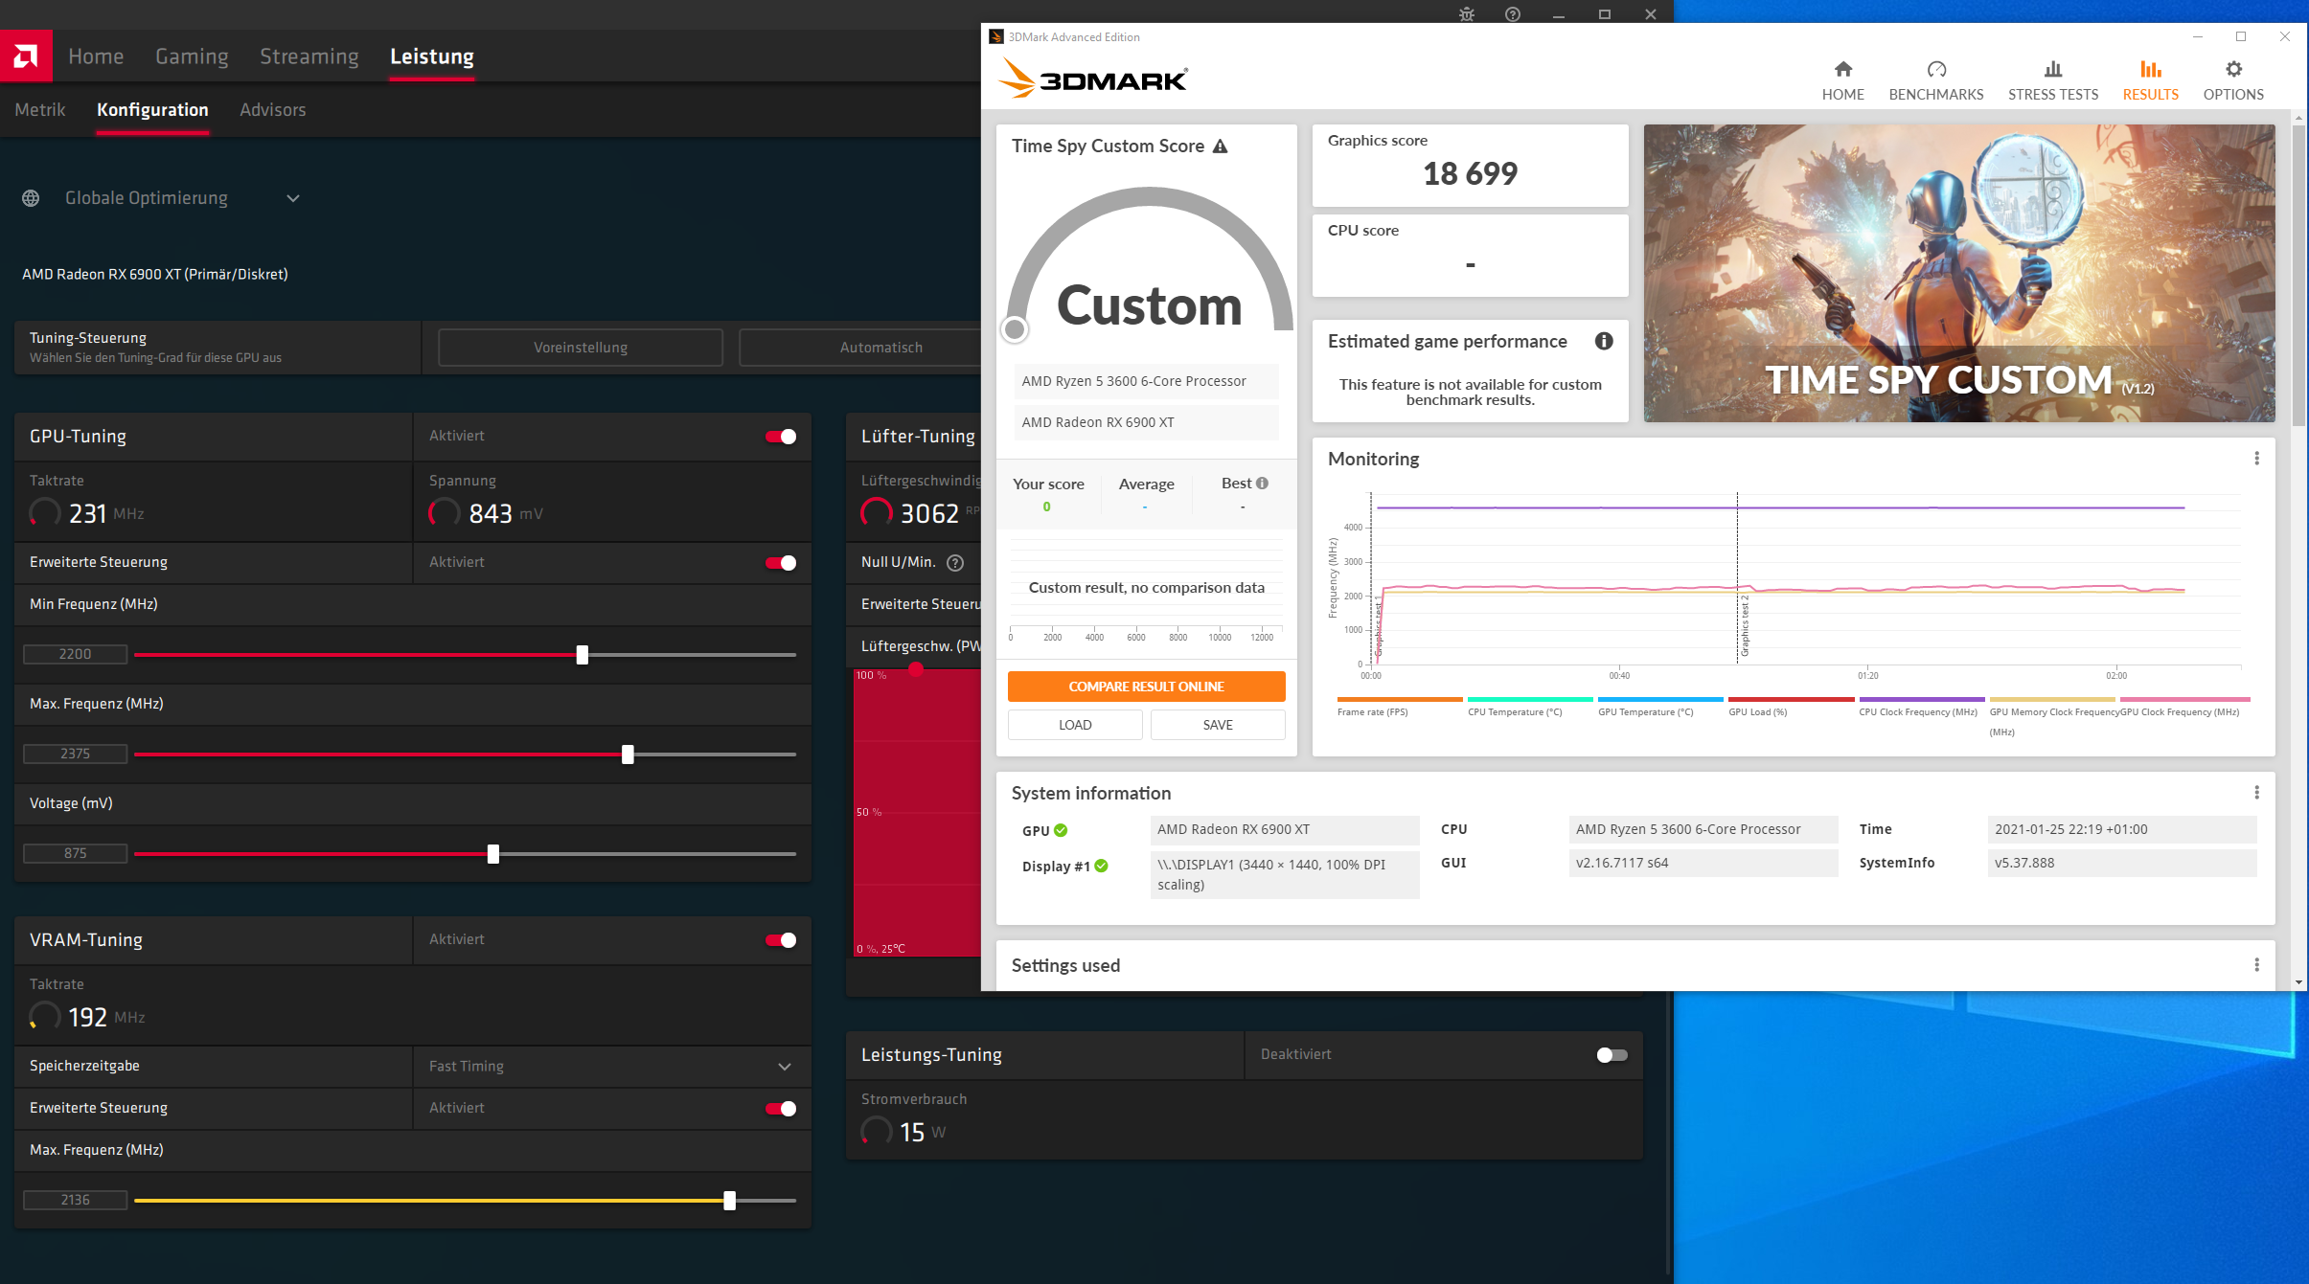
Task: Click the estimated game performance info icon
Action: (x=1604, y=342)
